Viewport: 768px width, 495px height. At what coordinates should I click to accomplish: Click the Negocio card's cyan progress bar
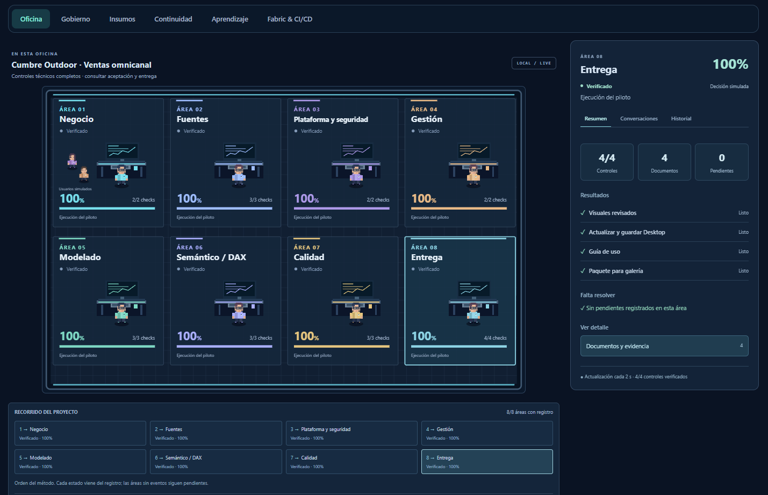point(107,209)
